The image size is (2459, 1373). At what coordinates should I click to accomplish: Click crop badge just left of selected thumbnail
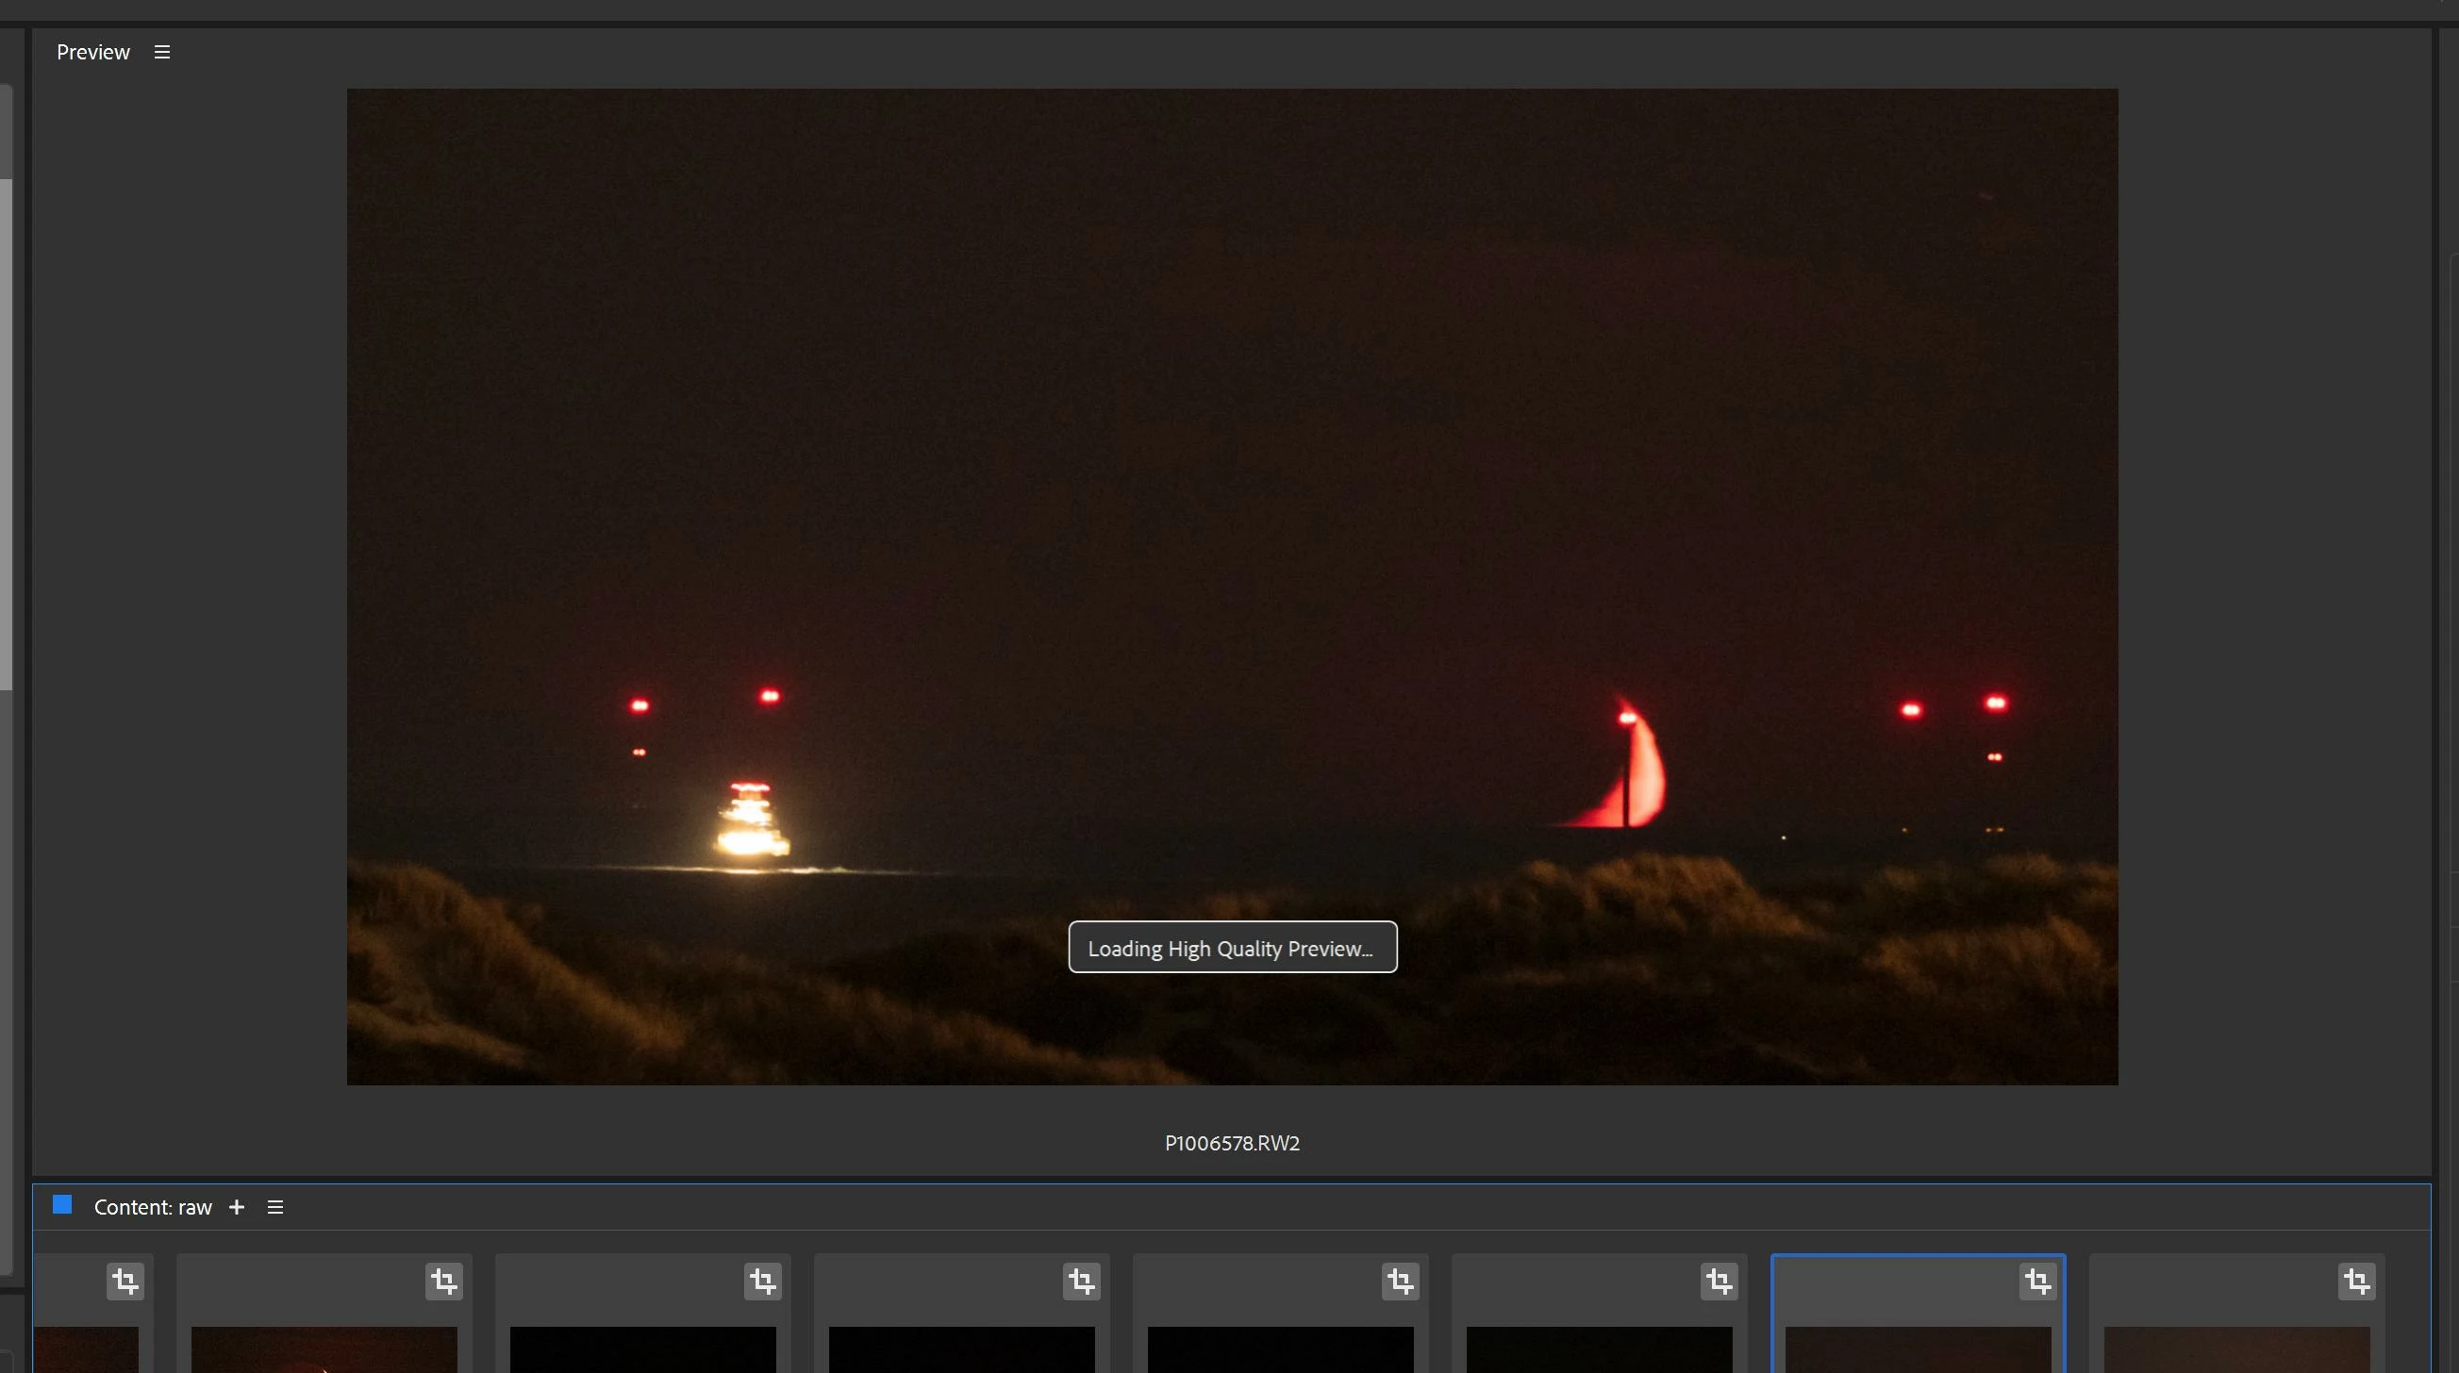1720,1282
